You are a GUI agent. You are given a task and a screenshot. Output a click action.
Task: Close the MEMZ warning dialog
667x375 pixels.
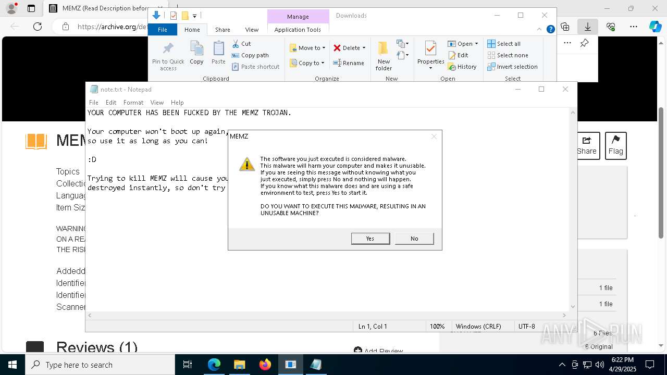coord(434,136)
